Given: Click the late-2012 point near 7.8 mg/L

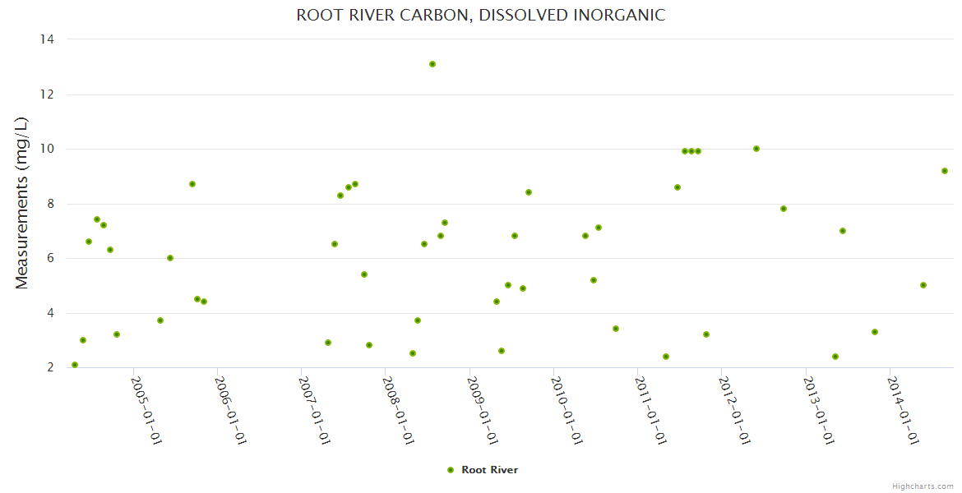Looking at the screenshot, I should pos(784,209).
